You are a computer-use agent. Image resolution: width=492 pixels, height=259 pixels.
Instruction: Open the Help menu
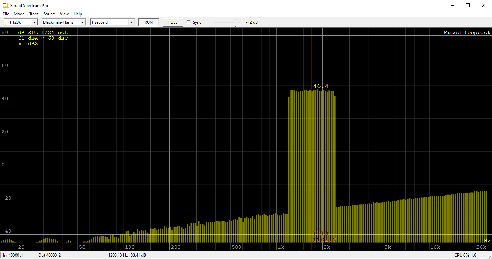(78, 14)
